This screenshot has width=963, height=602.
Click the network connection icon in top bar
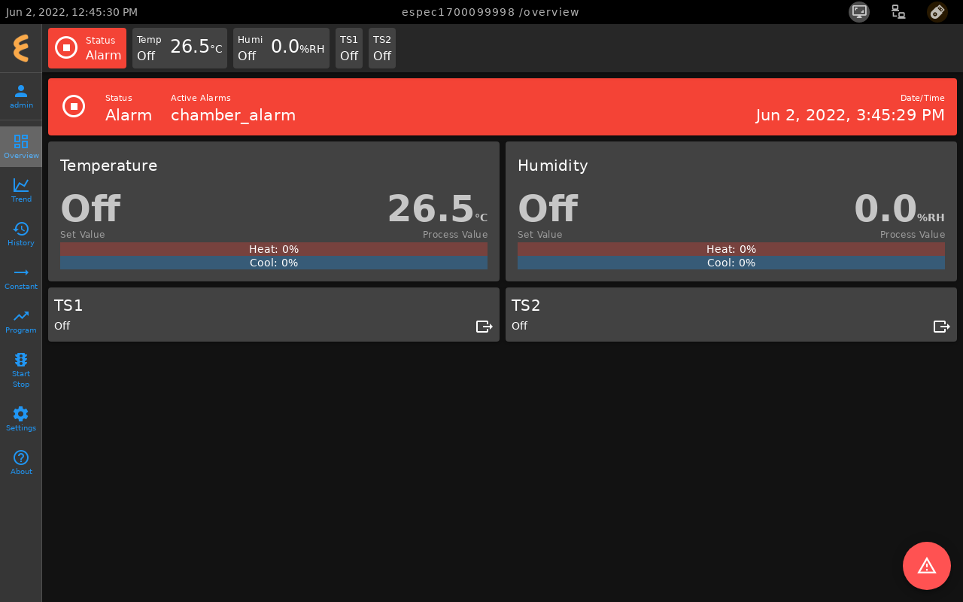[x=898, y=11]
